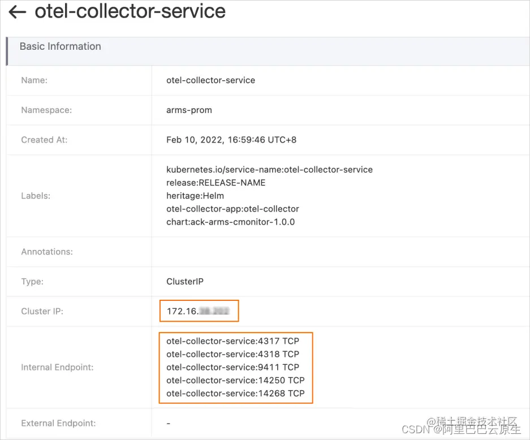This screenshot has height=440, width=530.
Task: Click endpoint otel-collector-service:4317 TCP
Action: pos(232,341)
